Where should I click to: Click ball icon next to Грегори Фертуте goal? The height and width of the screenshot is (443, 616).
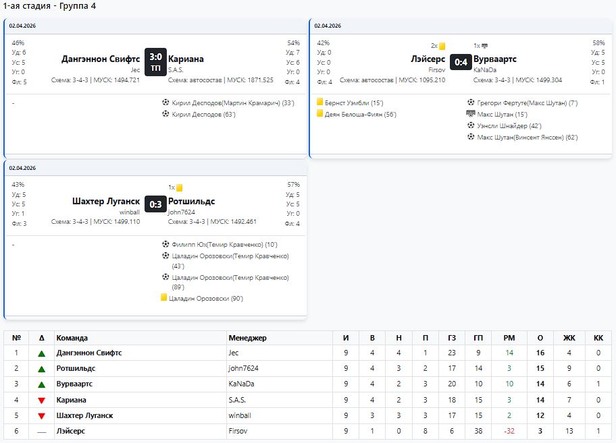[x=471, y=102]
